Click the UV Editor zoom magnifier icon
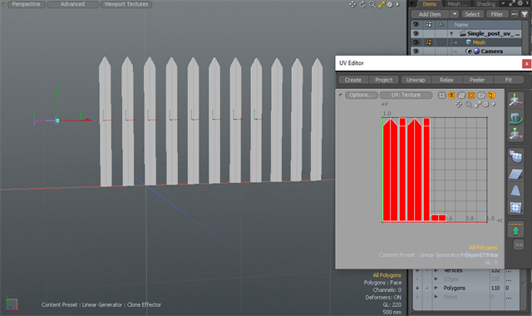This screenshot has height=316, width=532. click(x=468, y=104)
